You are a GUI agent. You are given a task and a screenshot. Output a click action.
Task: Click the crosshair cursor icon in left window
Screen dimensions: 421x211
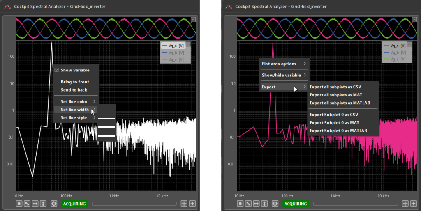click(54, 204)
